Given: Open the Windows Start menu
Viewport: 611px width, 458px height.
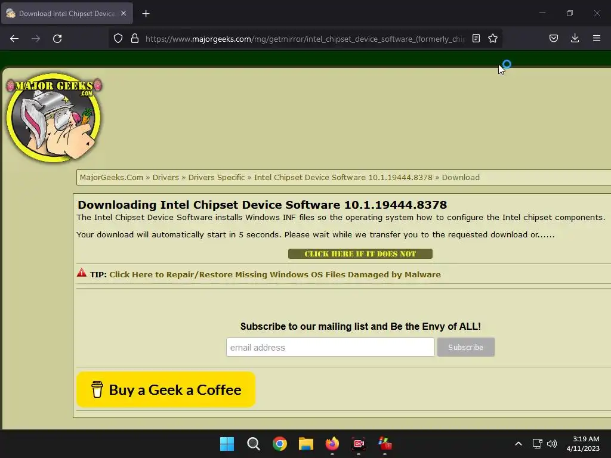Looking at the screenshot, I should [227, 444].
